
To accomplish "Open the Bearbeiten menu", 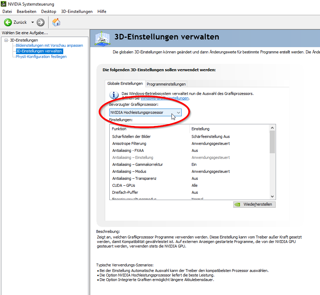I will click(x=27, y=12).
